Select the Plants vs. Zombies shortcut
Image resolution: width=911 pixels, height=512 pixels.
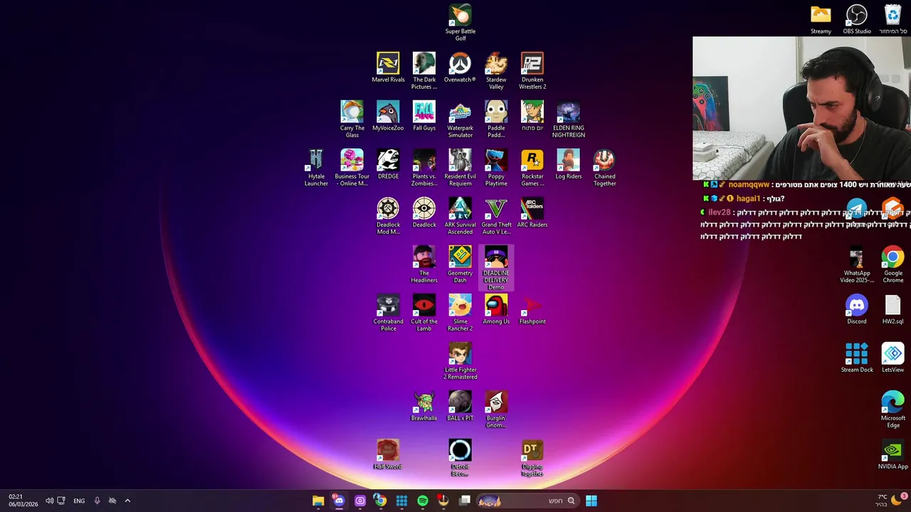coord(424,168)
